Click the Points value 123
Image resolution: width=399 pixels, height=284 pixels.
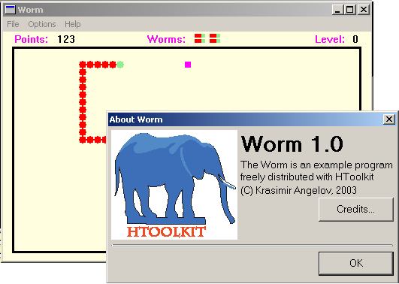(66, 39)
